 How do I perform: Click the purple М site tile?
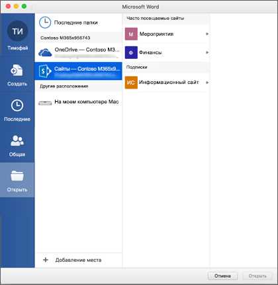131,34
